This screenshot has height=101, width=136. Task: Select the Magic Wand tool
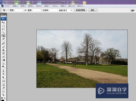tap(3, 32)
